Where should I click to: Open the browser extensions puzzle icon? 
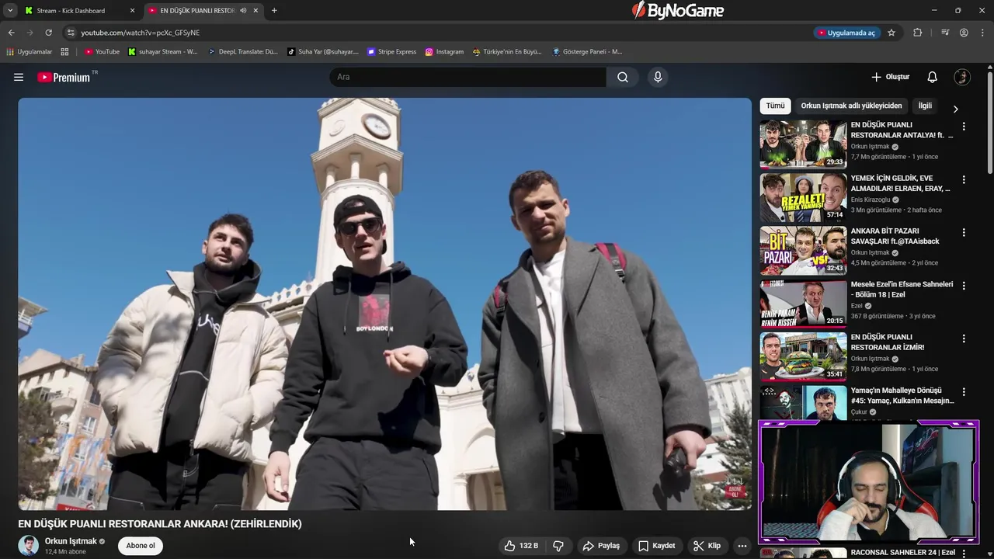coord(917,33)
